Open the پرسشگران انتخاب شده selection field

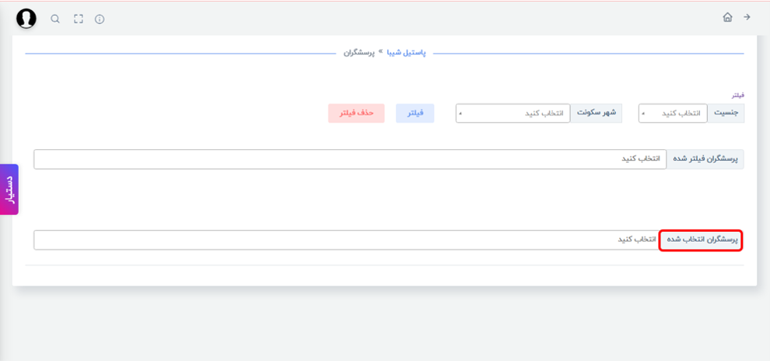click(x=346, y=240)
